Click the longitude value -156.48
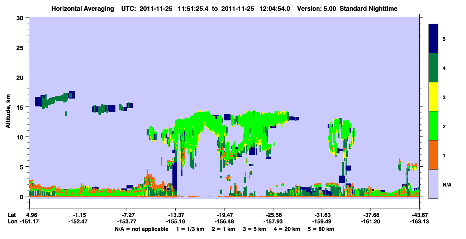This screenshot has width=466, height=239. coord(224,222)
